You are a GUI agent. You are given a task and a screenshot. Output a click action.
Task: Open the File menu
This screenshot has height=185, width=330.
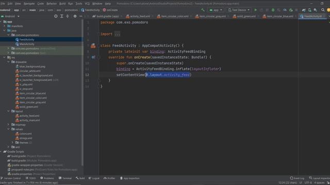[x=3, y=4]
